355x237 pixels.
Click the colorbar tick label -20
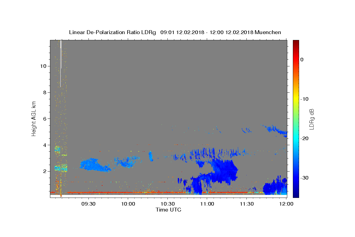point(304,138)
